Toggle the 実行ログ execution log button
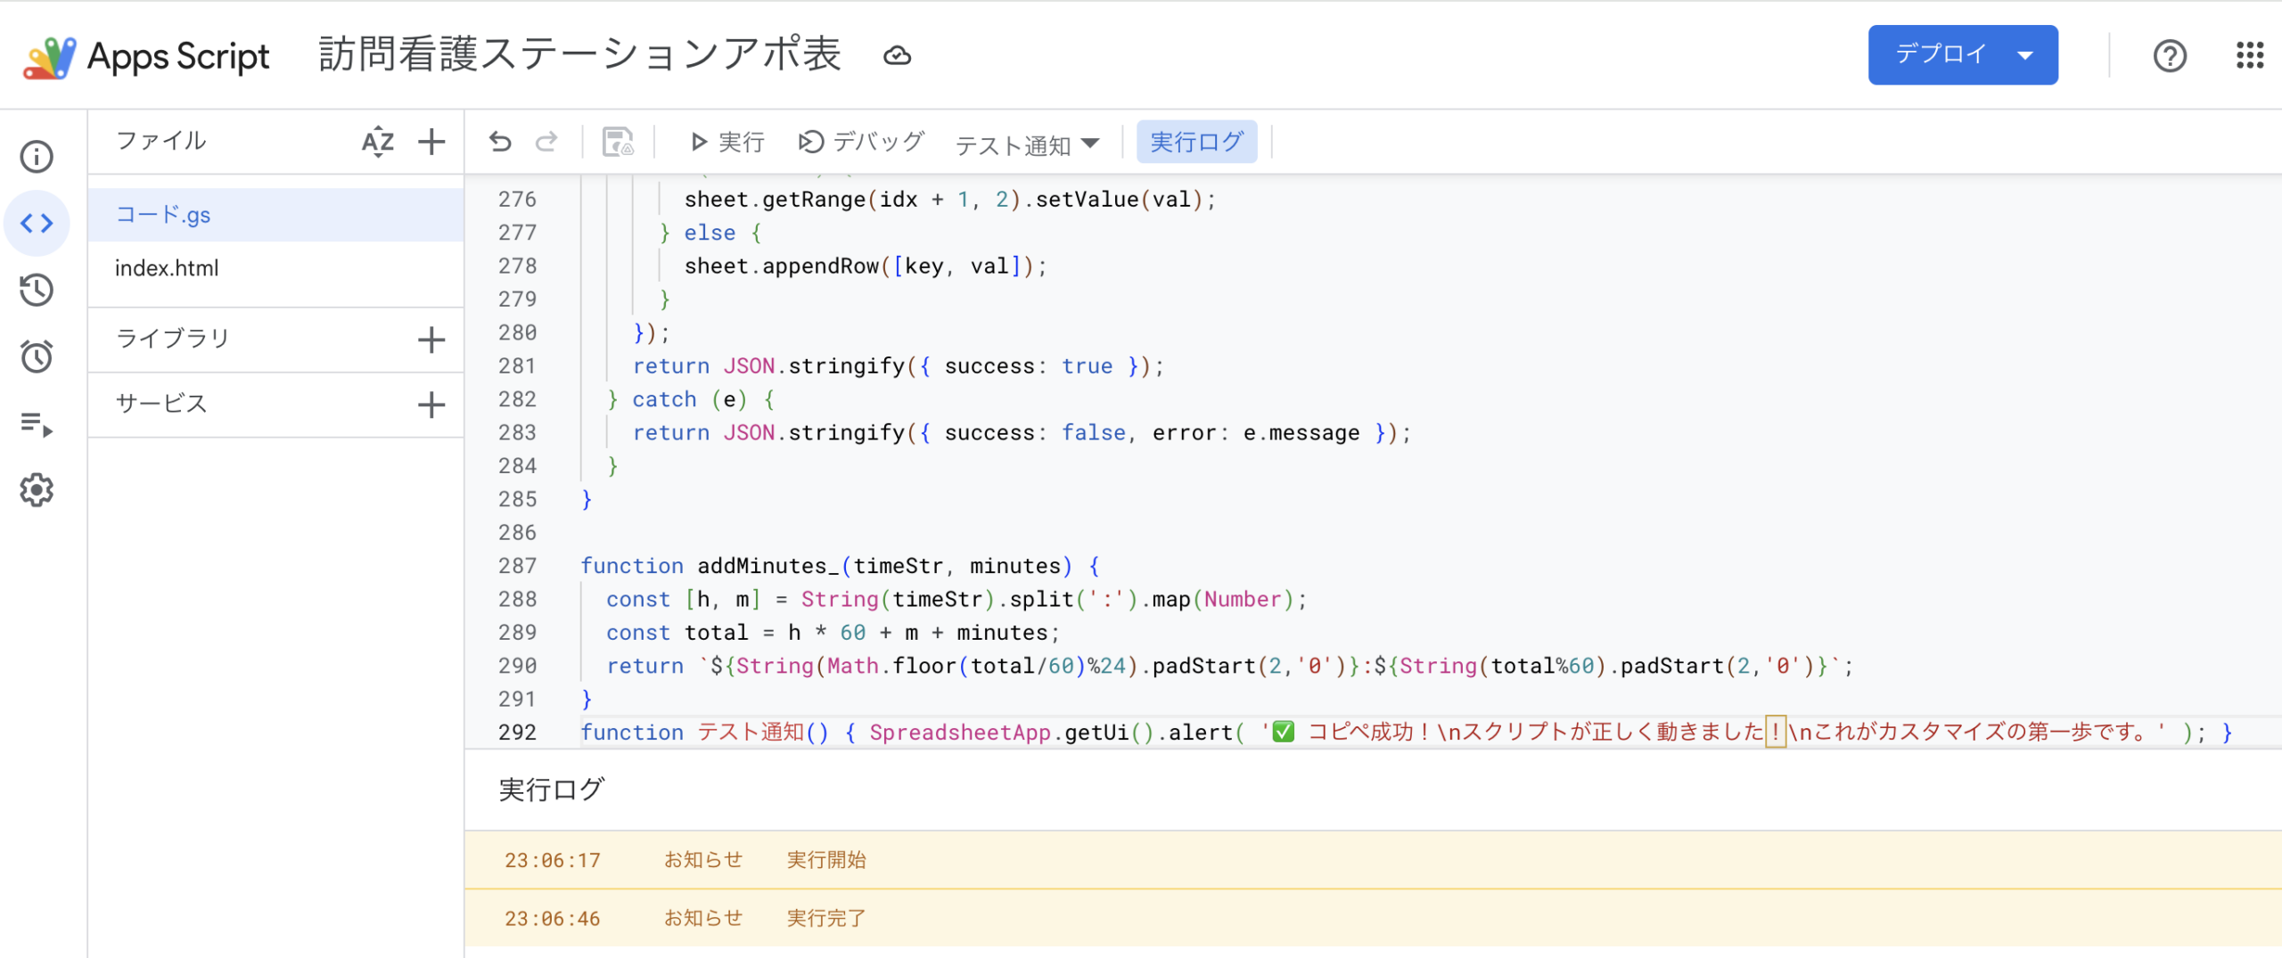This screenshot has width=2282, height=958. click(1196, 142)
